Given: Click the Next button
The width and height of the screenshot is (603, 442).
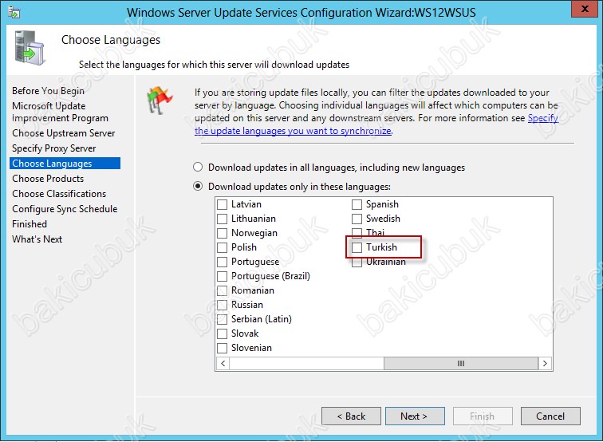Looking at the screenshot, I should pos(415,416).
